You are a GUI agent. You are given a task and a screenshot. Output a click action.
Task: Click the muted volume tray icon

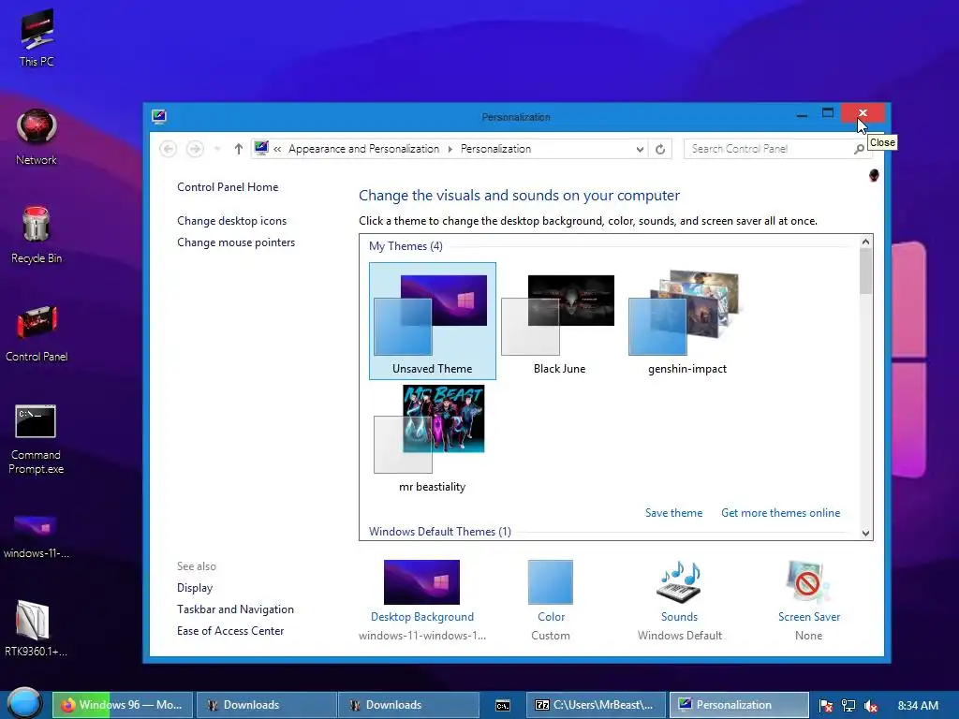point(870,706)
